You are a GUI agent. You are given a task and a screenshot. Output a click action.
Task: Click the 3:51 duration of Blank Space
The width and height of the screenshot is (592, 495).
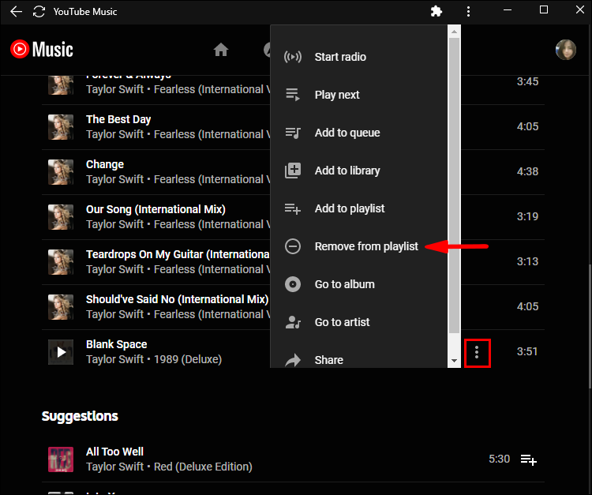527,351
